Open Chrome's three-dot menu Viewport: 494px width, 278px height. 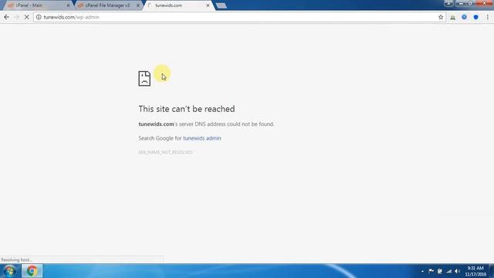click(x=487, y=17)
